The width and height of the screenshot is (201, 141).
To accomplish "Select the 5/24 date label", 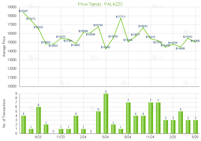I will coord(106,137).
